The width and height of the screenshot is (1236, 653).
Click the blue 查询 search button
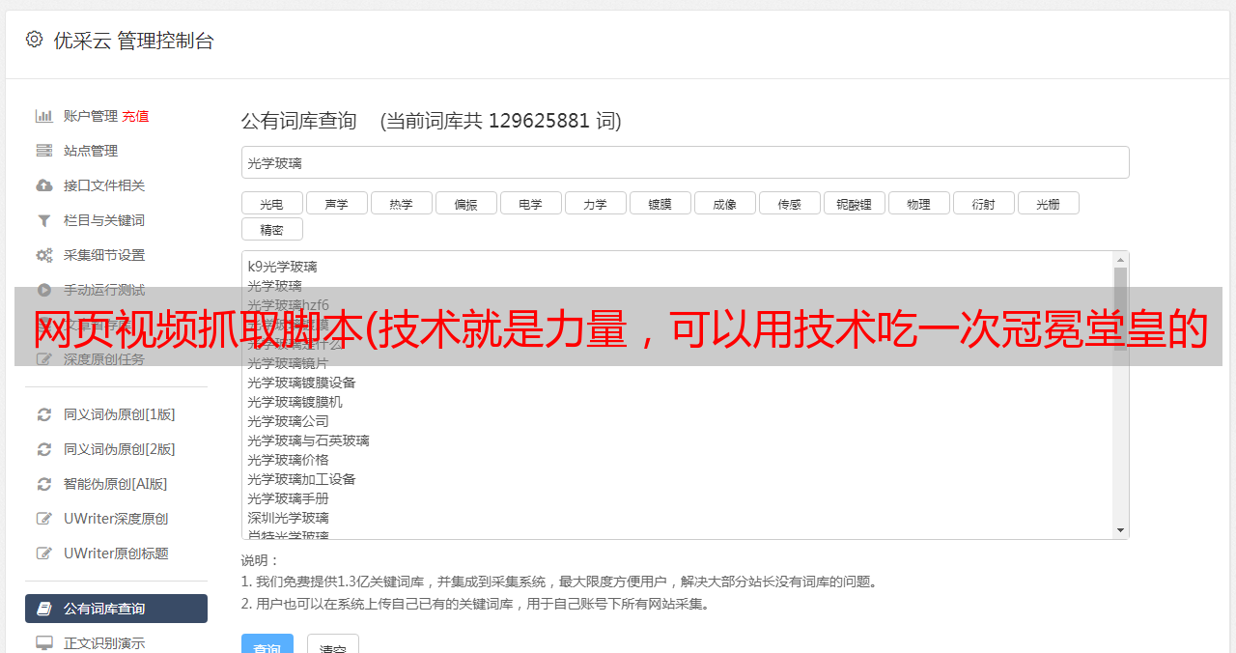coord(267,645)
